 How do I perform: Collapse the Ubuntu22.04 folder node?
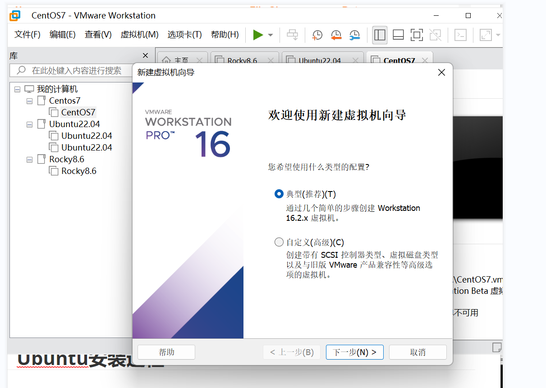29,124
